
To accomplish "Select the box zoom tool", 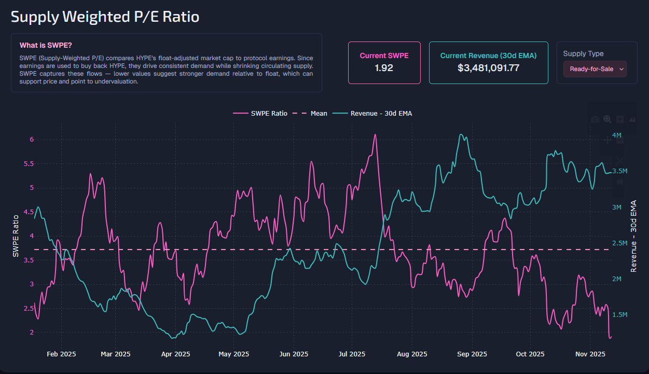I will click(x=607, y=119).
